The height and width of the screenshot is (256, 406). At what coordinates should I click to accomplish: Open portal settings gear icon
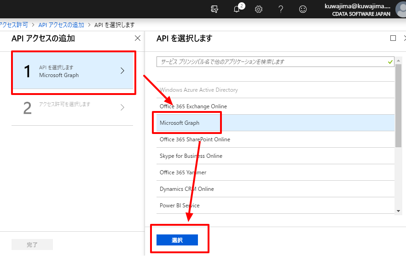coord(258,9)
